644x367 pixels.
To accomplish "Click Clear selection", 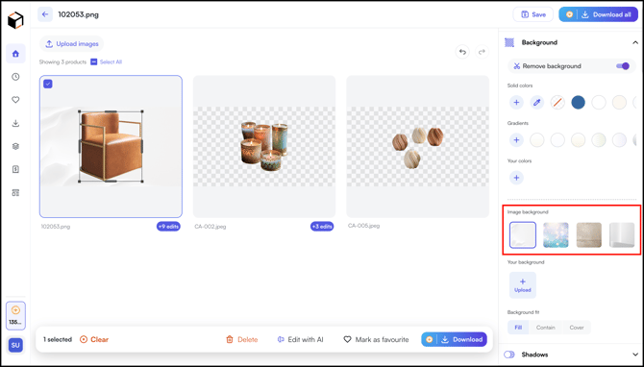I will pyautogui.click(x=94, y=339).
